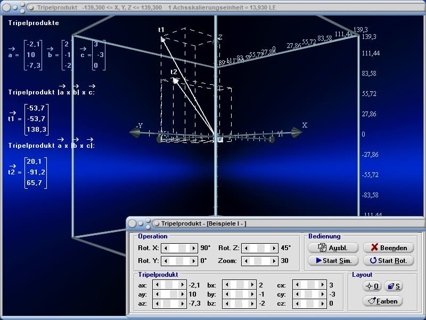Increase cy value with right arrow
This screenshot has width=426, height=320.
(x=323, y=294)
